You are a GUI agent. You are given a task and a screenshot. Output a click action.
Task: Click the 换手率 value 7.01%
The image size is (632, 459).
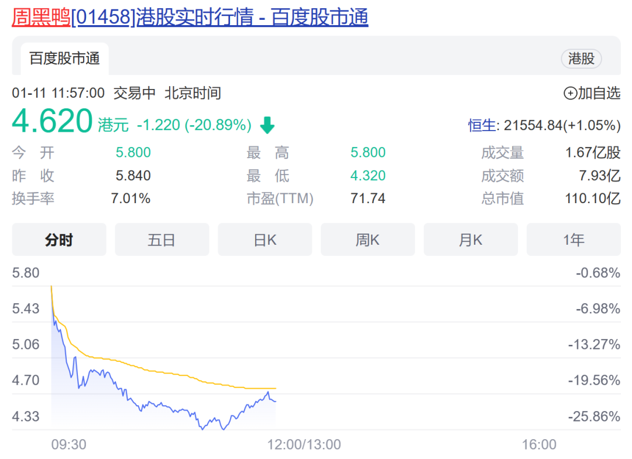tap(130, 198)
